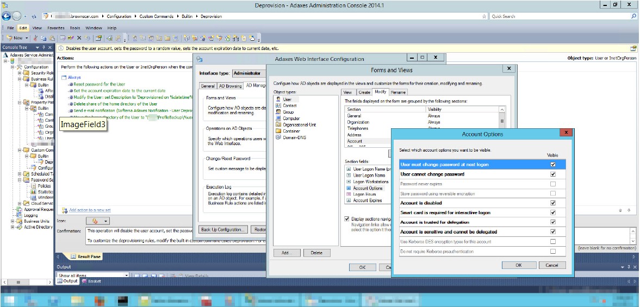Open Policies node in Console Tree

point(44,185)
